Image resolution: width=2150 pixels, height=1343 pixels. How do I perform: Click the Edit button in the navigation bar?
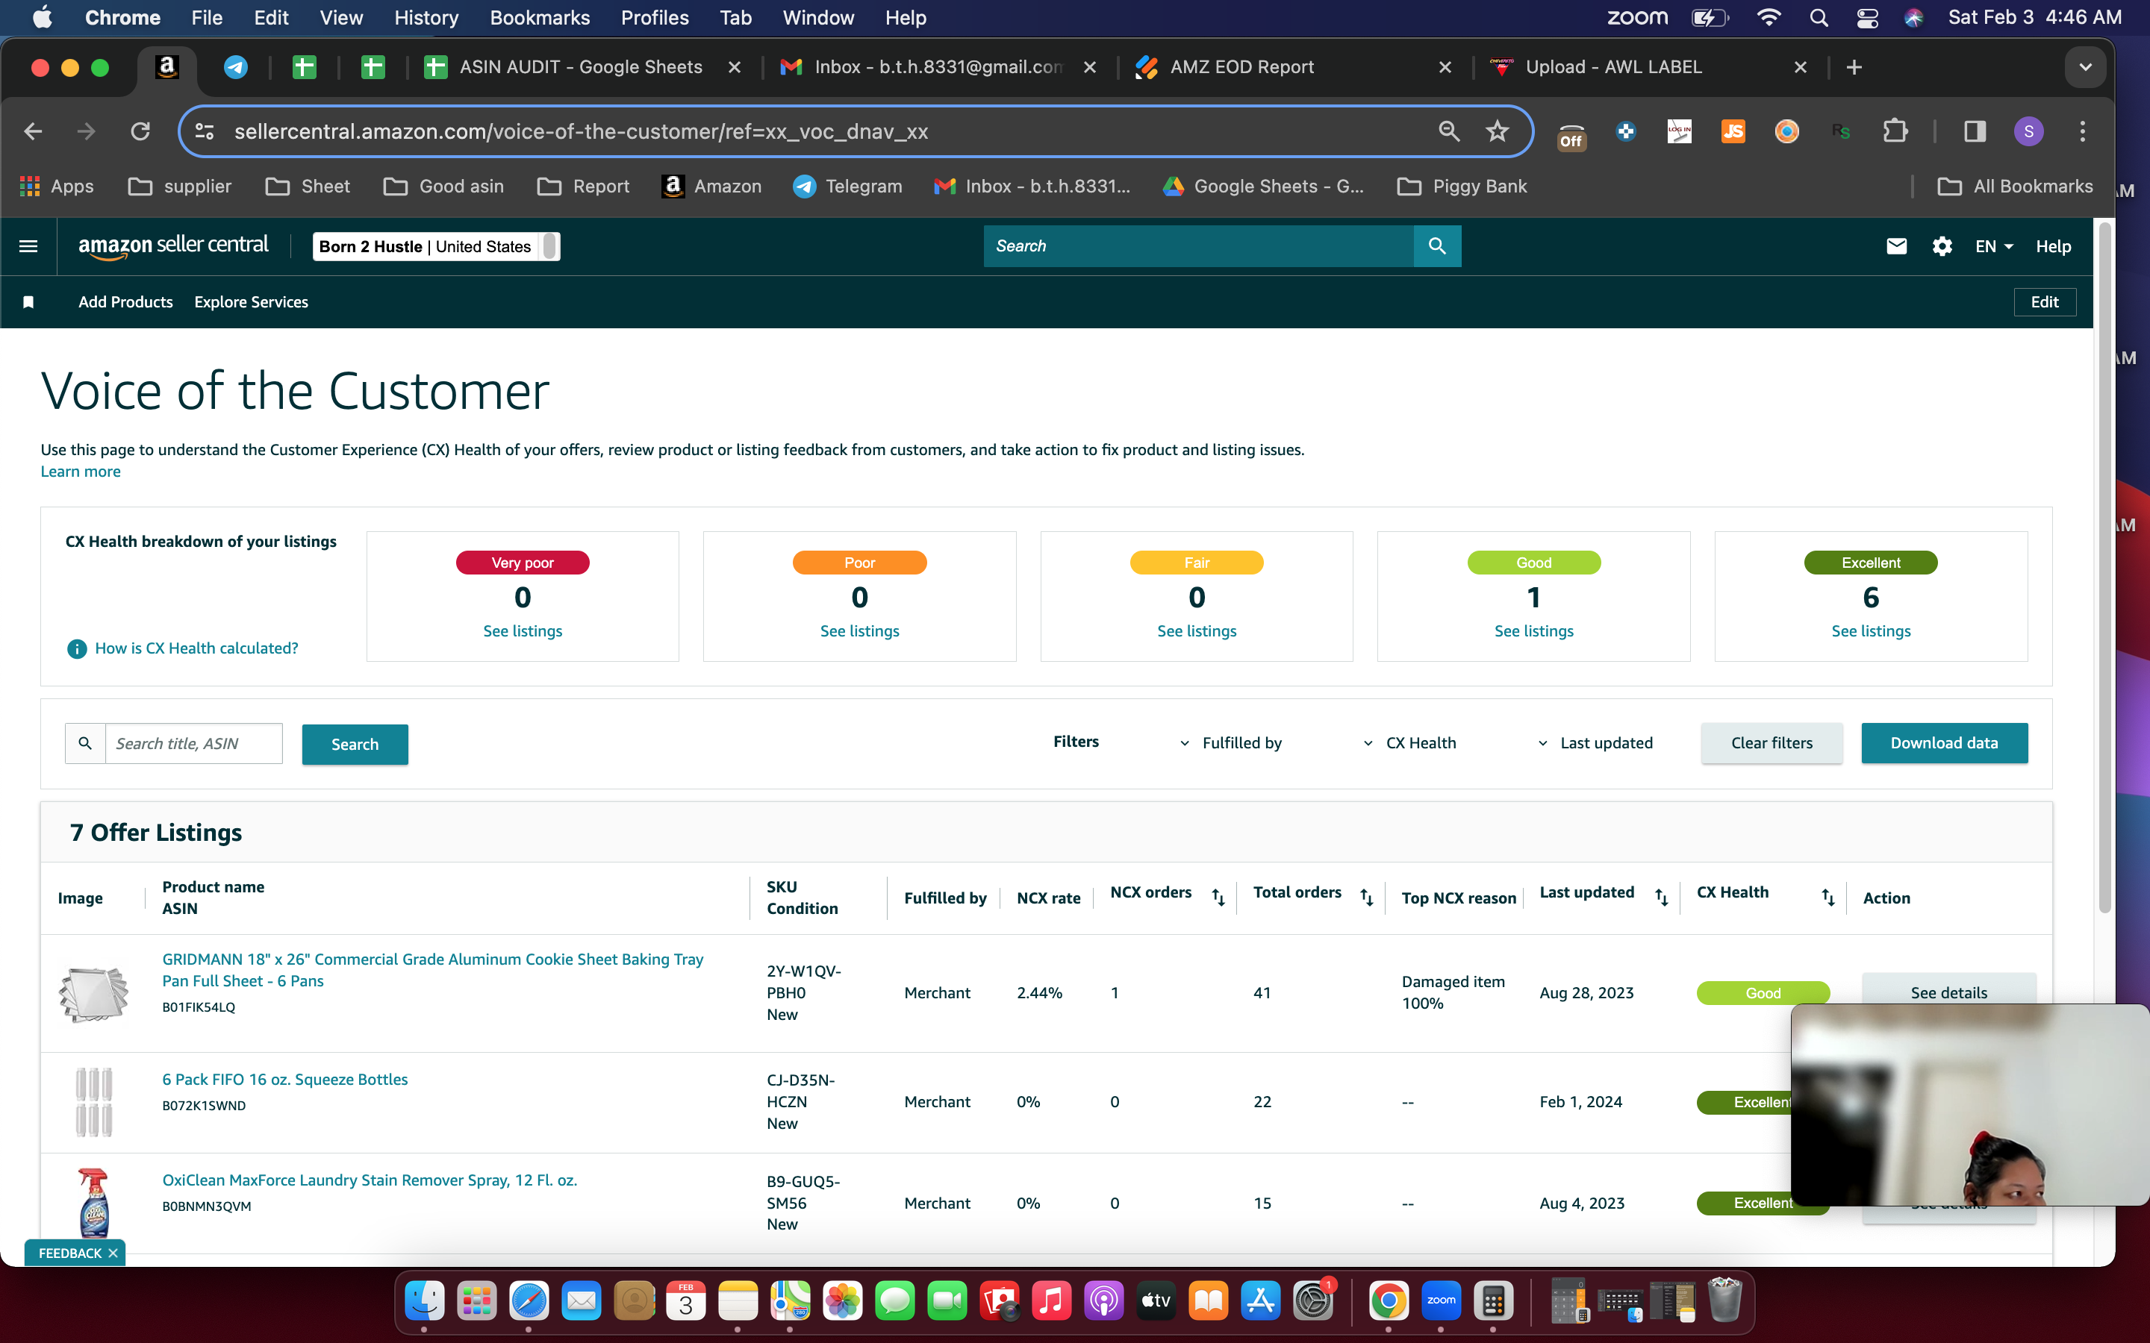2044,302
